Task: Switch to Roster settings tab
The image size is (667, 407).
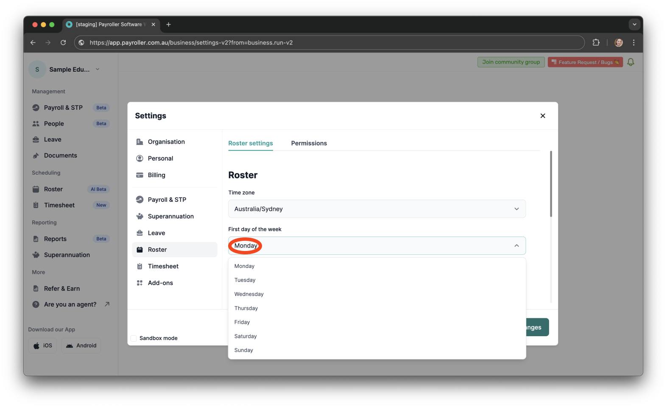Action: point(251,143)
